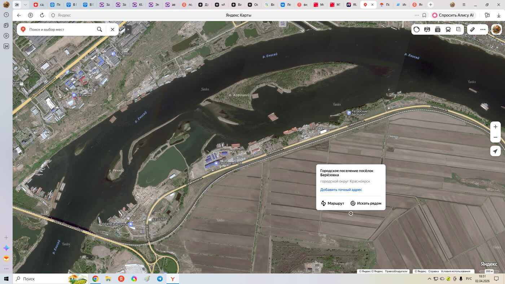Viewport: 505px width, 284px height.
Task: Open the three-dots more menu on map toolbar
Action: pyautogui.click(x=483, y=30)
